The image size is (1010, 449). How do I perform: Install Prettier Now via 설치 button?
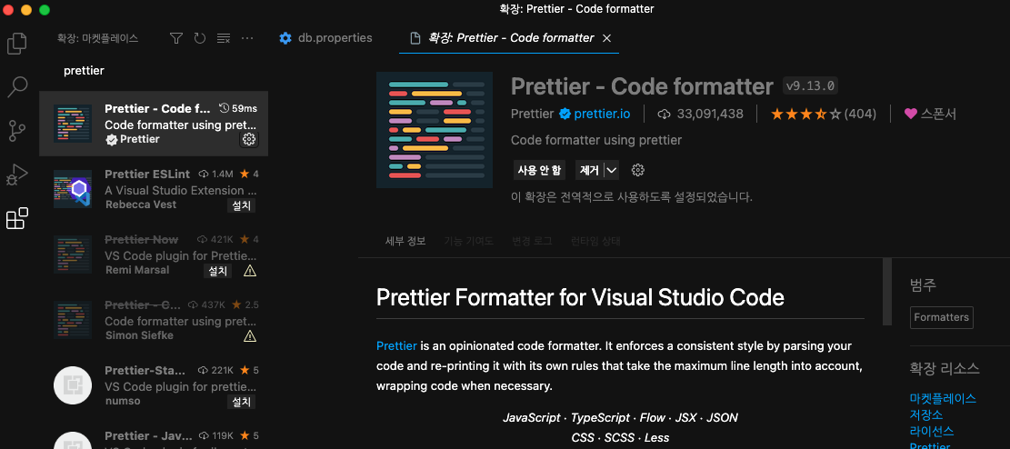tap(217, 271)
